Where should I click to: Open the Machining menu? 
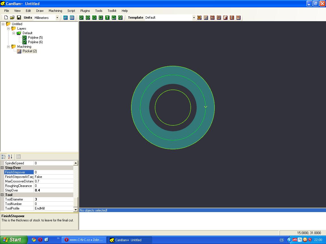[x=55, y=11]
